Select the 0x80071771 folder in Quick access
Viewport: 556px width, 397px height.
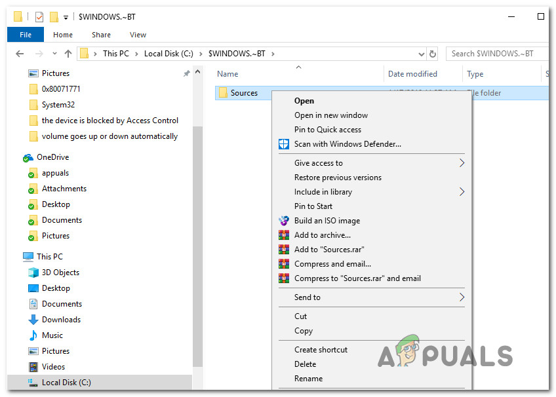coord(61,89)
